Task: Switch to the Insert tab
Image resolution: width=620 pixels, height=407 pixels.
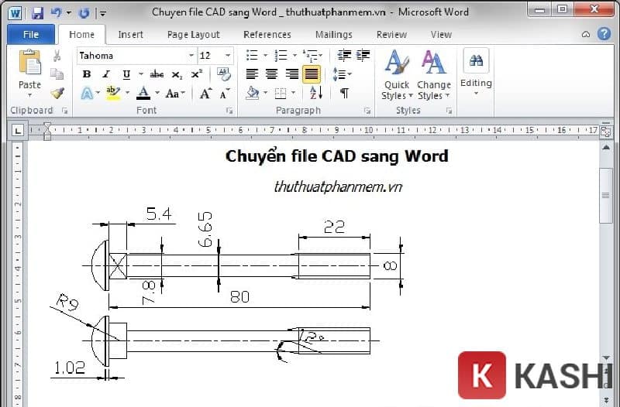Action: 130,35
